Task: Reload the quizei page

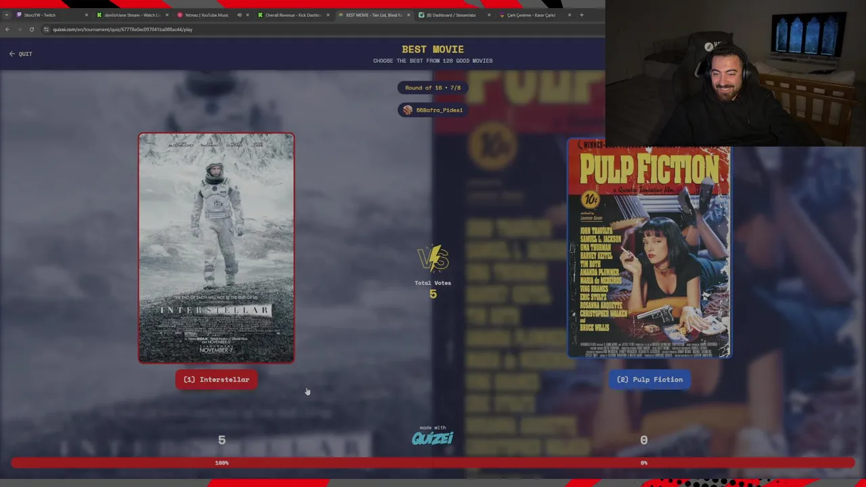Action: [x=31, y=29]
